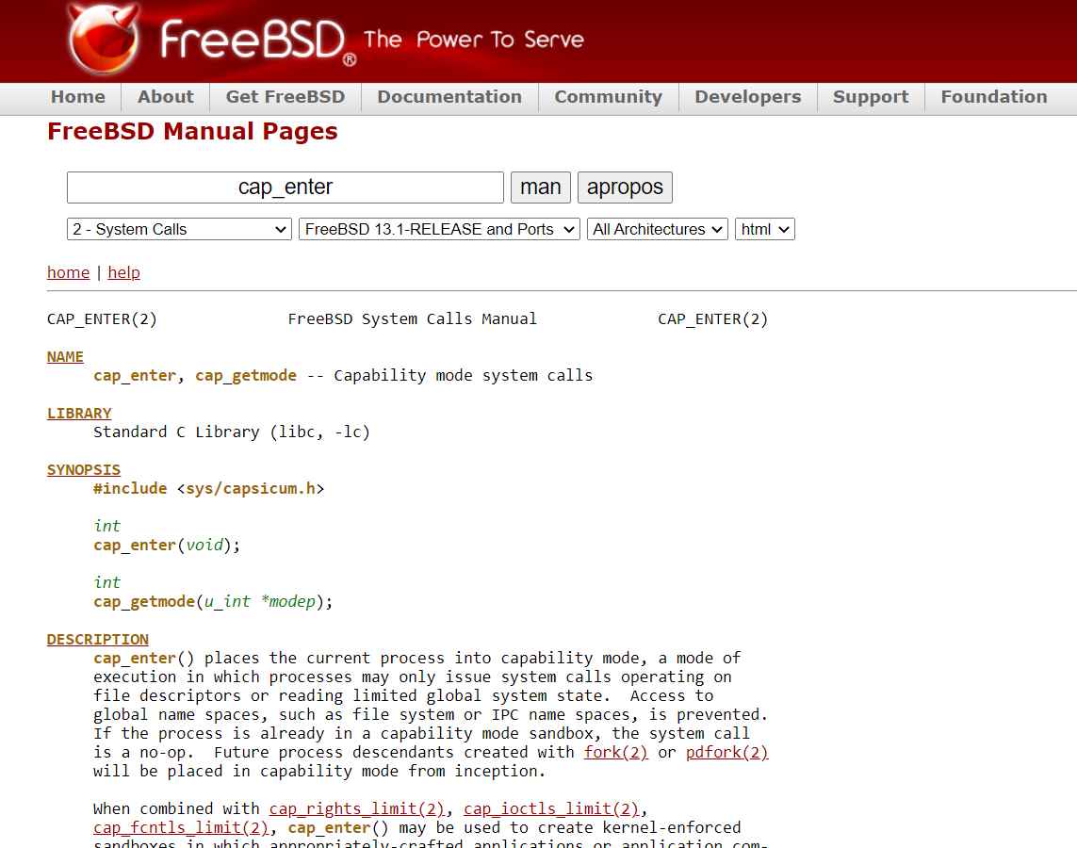Open the Community navigation item
The image size is (1077, 848).
608,97
